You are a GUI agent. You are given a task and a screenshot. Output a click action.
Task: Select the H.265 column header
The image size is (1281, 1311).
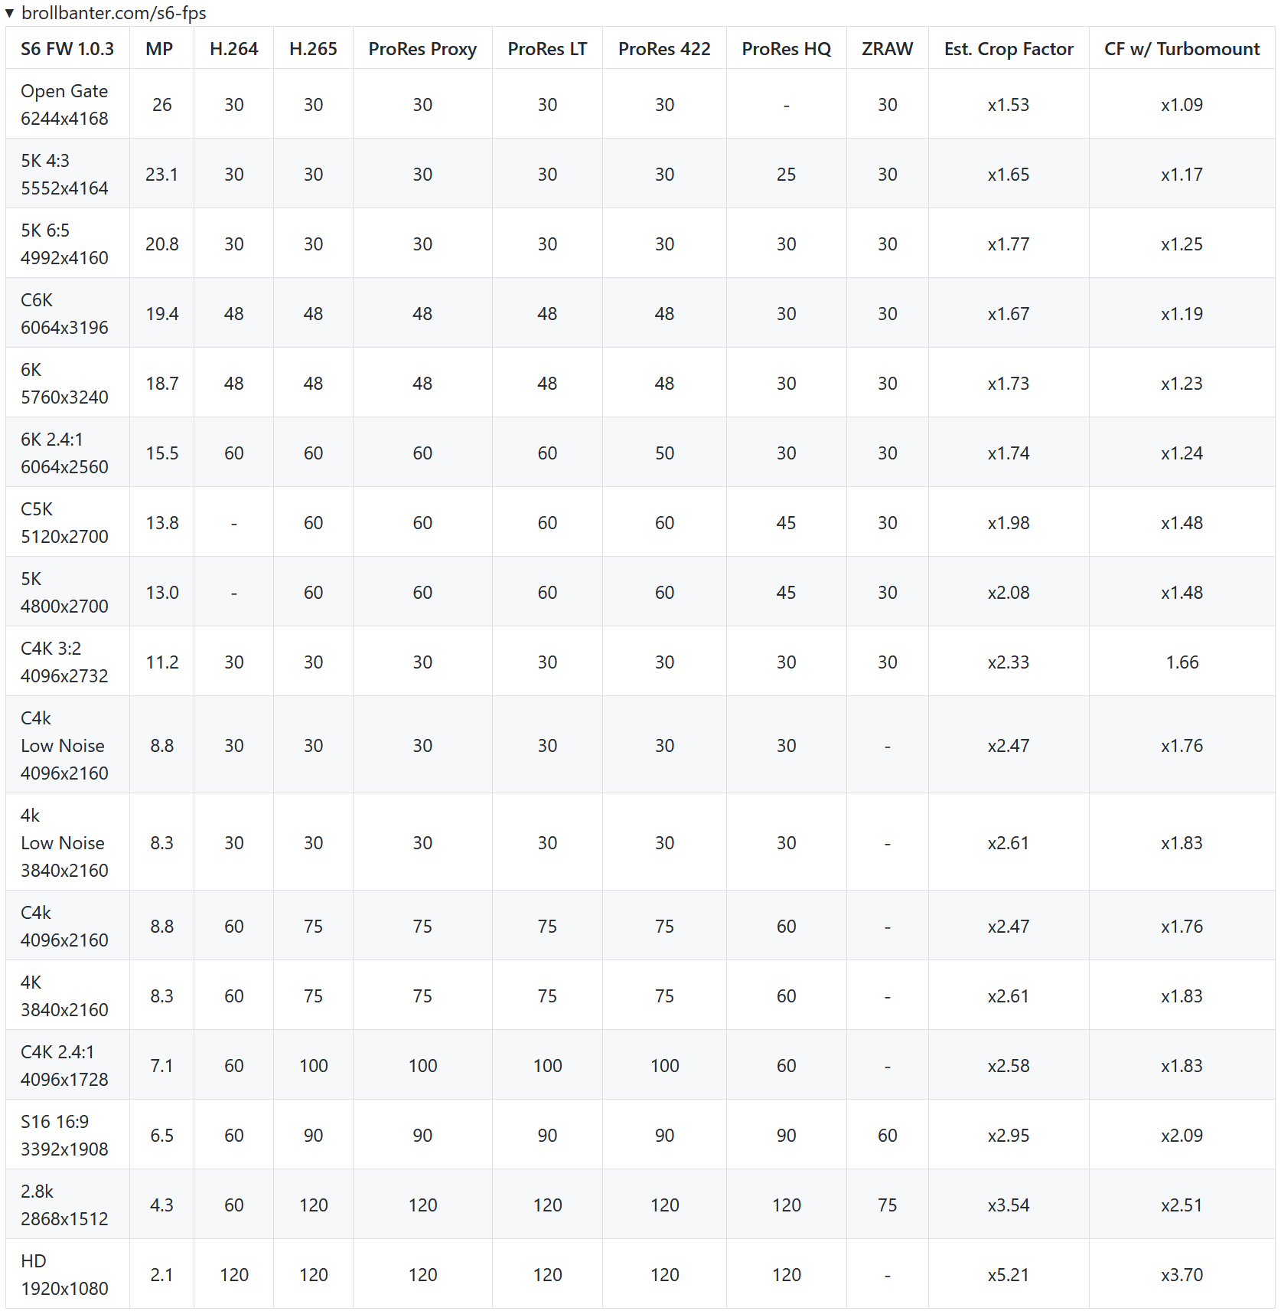click(x=313, y=49)
